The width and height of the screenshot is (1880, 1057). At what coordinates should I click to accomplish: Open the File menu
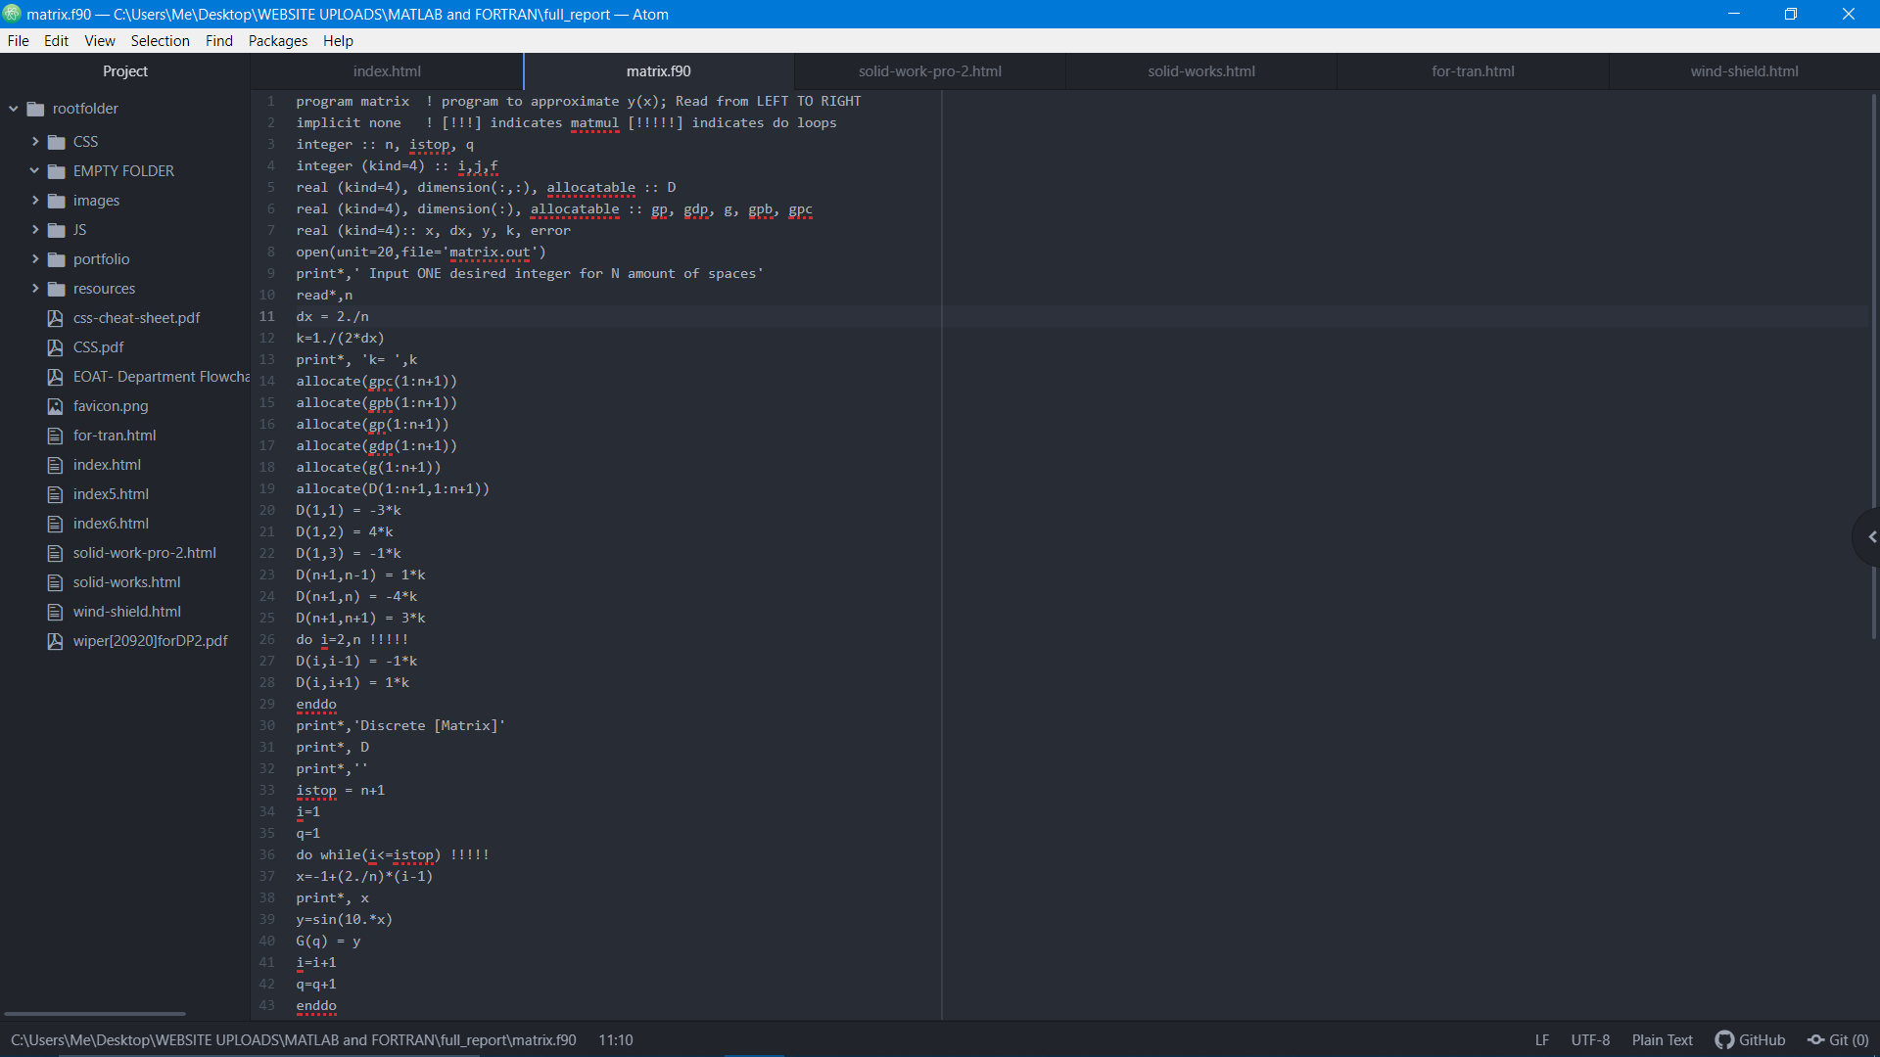[x=19, y=41]
